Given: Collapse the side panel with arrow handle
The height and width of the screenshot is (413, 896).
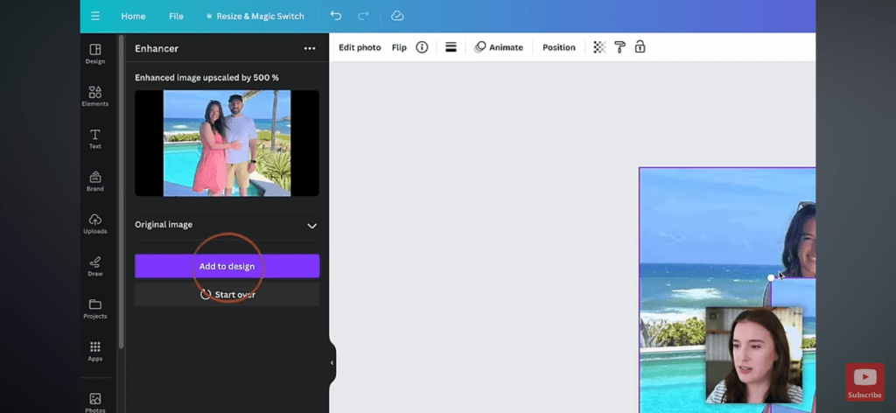Looking at the screenshot, I should click(x=332, y=363).
